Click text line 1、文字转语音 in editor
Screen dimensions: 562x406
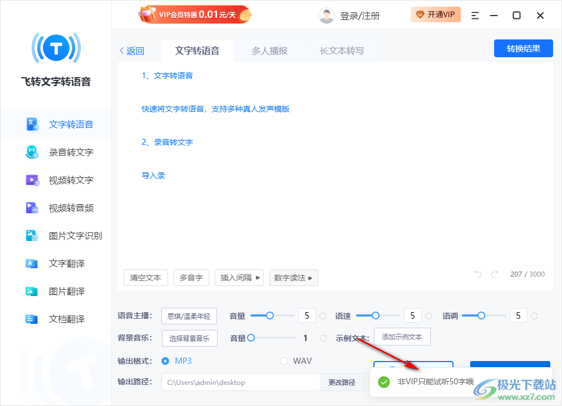pos(167,76)
